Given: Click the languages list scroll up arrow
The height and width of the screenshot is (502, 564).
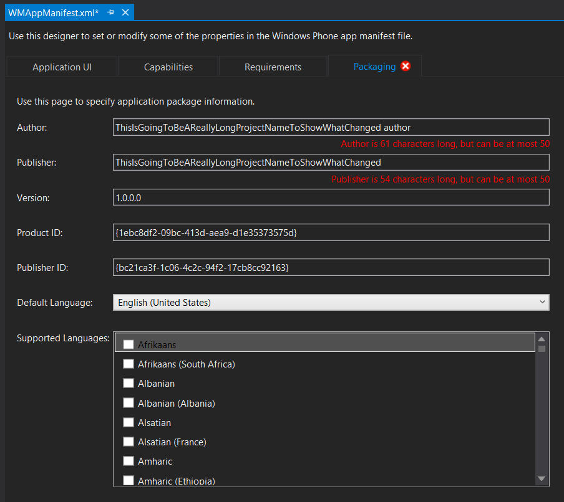Looking at the screenshot, I should click(542, 339).
